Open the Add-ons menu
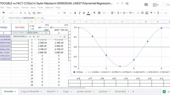Viewport: 170px width, 95px height. [x=49, y=8]
